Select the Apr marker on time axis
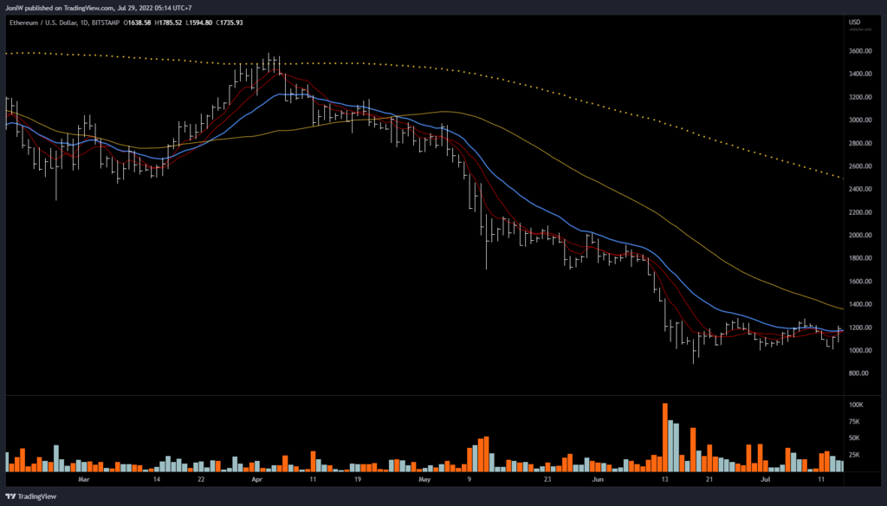The width and height of the screenshot is (887, 506). coord(256,477)
